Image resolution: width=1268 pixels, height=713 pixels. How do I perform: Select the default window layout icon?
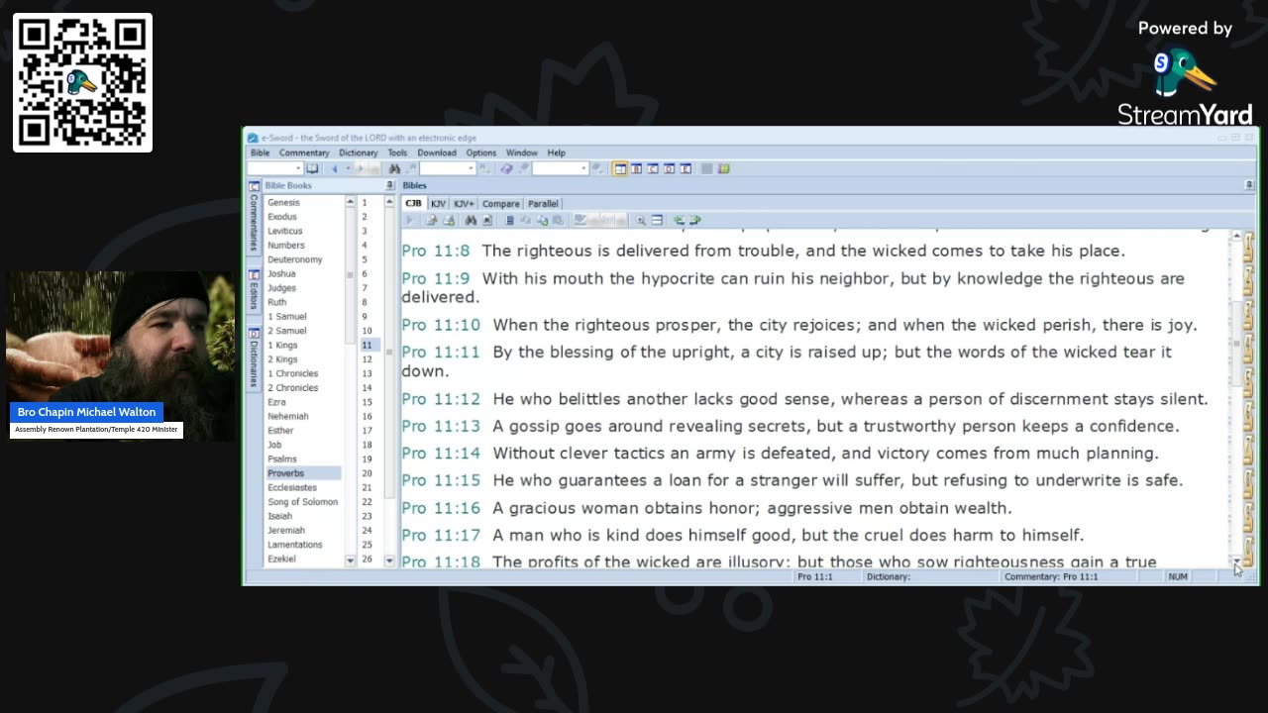(620, 168)
